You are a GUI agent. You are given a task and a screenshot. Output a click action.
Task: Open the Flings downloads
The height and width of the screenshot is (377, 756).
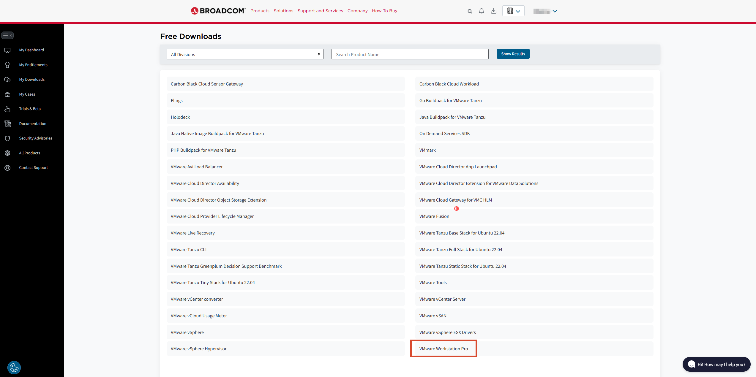pyautogui.click(x=286, y=101)
